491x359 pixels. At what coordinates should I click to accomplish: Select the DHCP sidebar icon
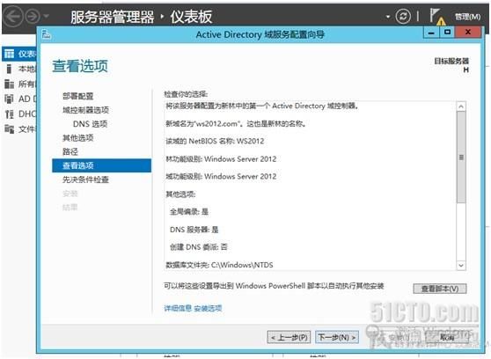coord(9,114)
